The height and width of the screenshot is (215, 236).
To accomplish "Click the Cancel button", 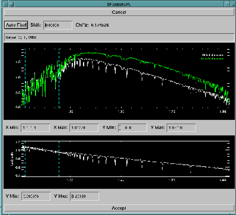I will coord(119,12).
